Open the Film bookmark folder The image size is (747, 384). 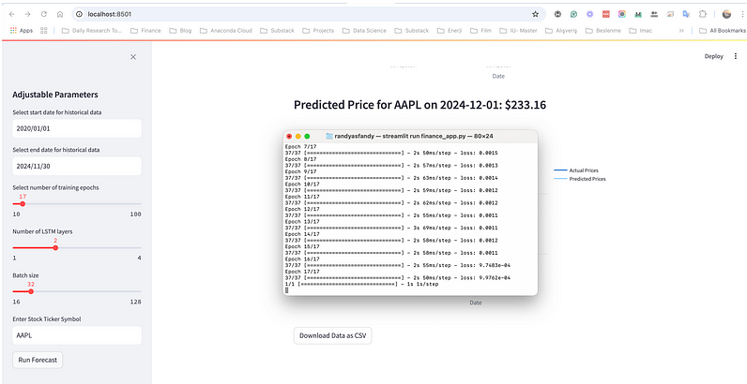tap(480, 30)
